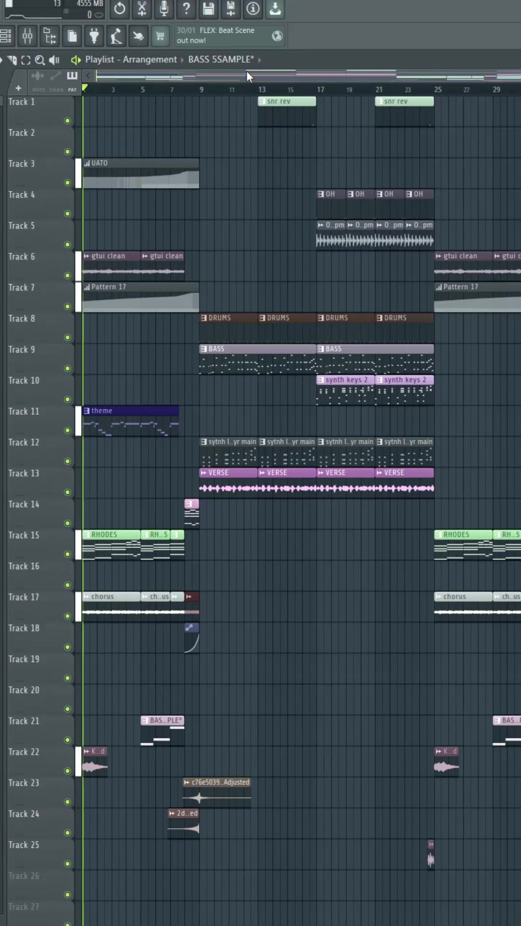The height and width of the screenshot is (926, 521).
Task: Click the playlist scrollbar left arrow
Action: pos(88,76)
